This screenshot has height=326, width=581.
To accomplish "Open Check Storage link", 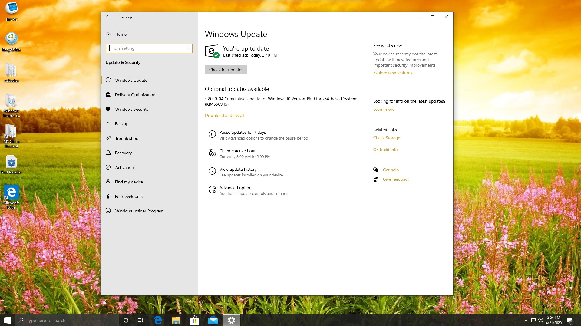I will (386, 138).
